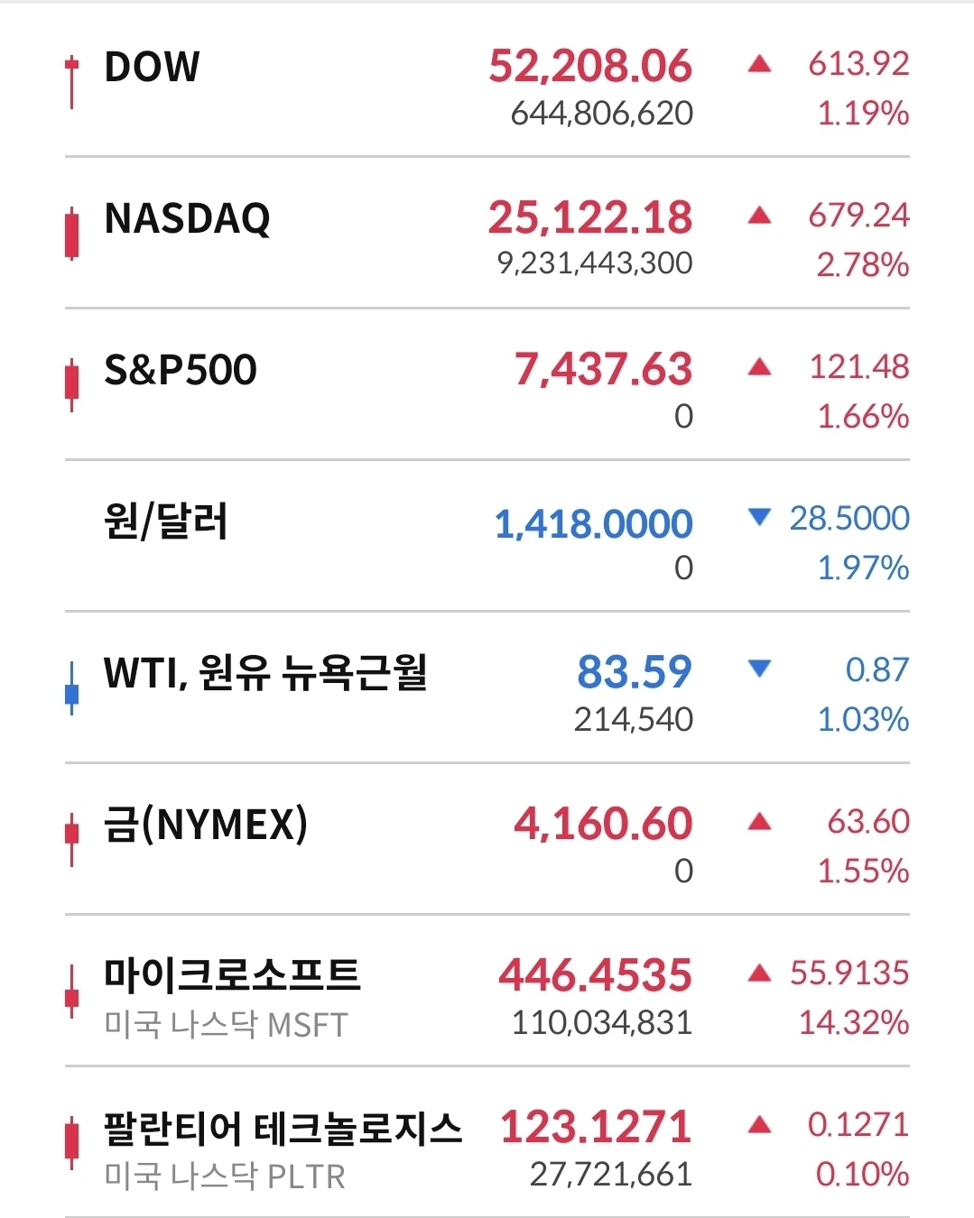Click the 금(NYMEX) candlestick icon
This screenshot has width=974, height=1218.
71,840
